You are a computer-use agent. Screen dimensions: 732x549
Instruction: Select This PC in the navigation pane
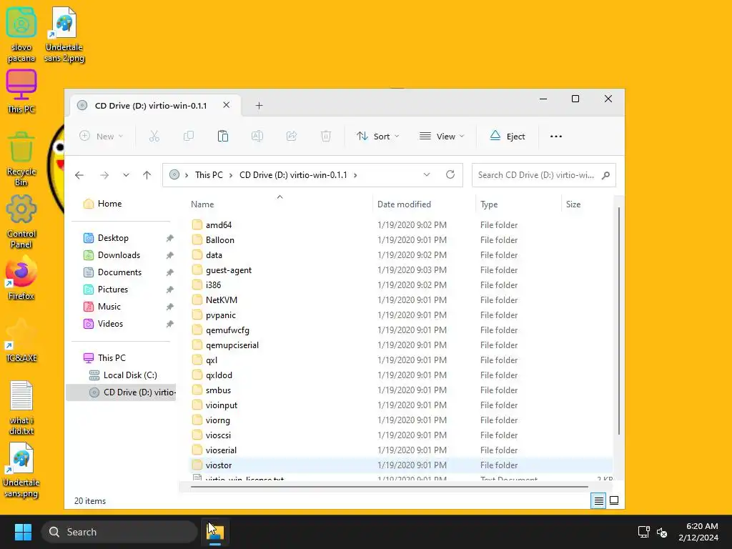pyautogui.click(x=112, y=358)
